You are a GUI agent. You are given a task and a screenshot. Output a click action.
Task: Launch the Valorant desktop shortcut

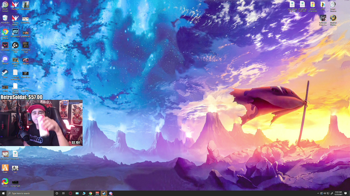5,45
